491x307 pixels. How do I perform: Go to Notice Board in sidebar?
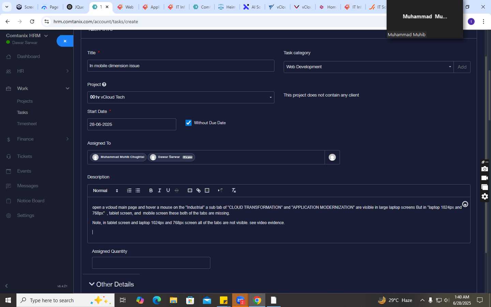pyautogui.click(x=31, y=201)
